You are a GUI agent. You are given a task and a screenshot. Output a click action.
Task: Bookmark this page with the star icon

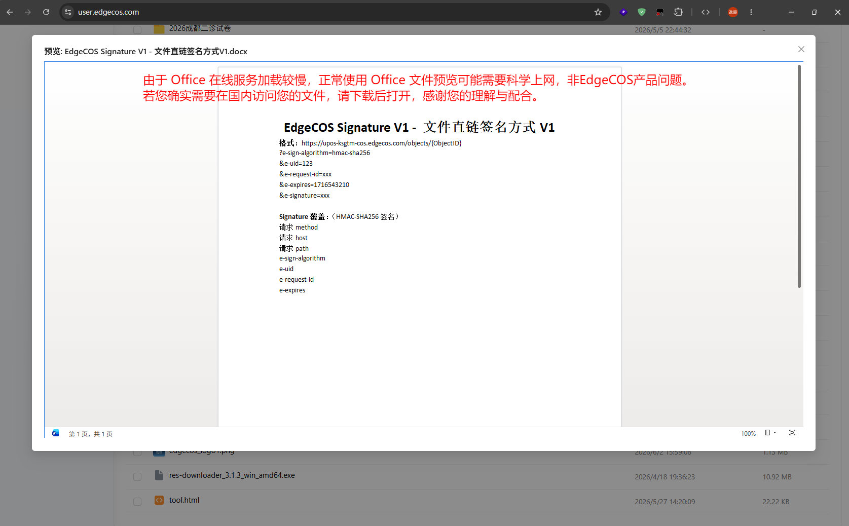pyautogui.click(x=598, y=12)
